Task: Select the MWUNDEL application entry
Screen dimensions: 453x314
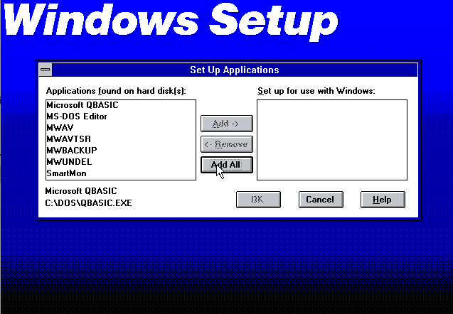Action: pyautogui.click(x=69, y=162)
